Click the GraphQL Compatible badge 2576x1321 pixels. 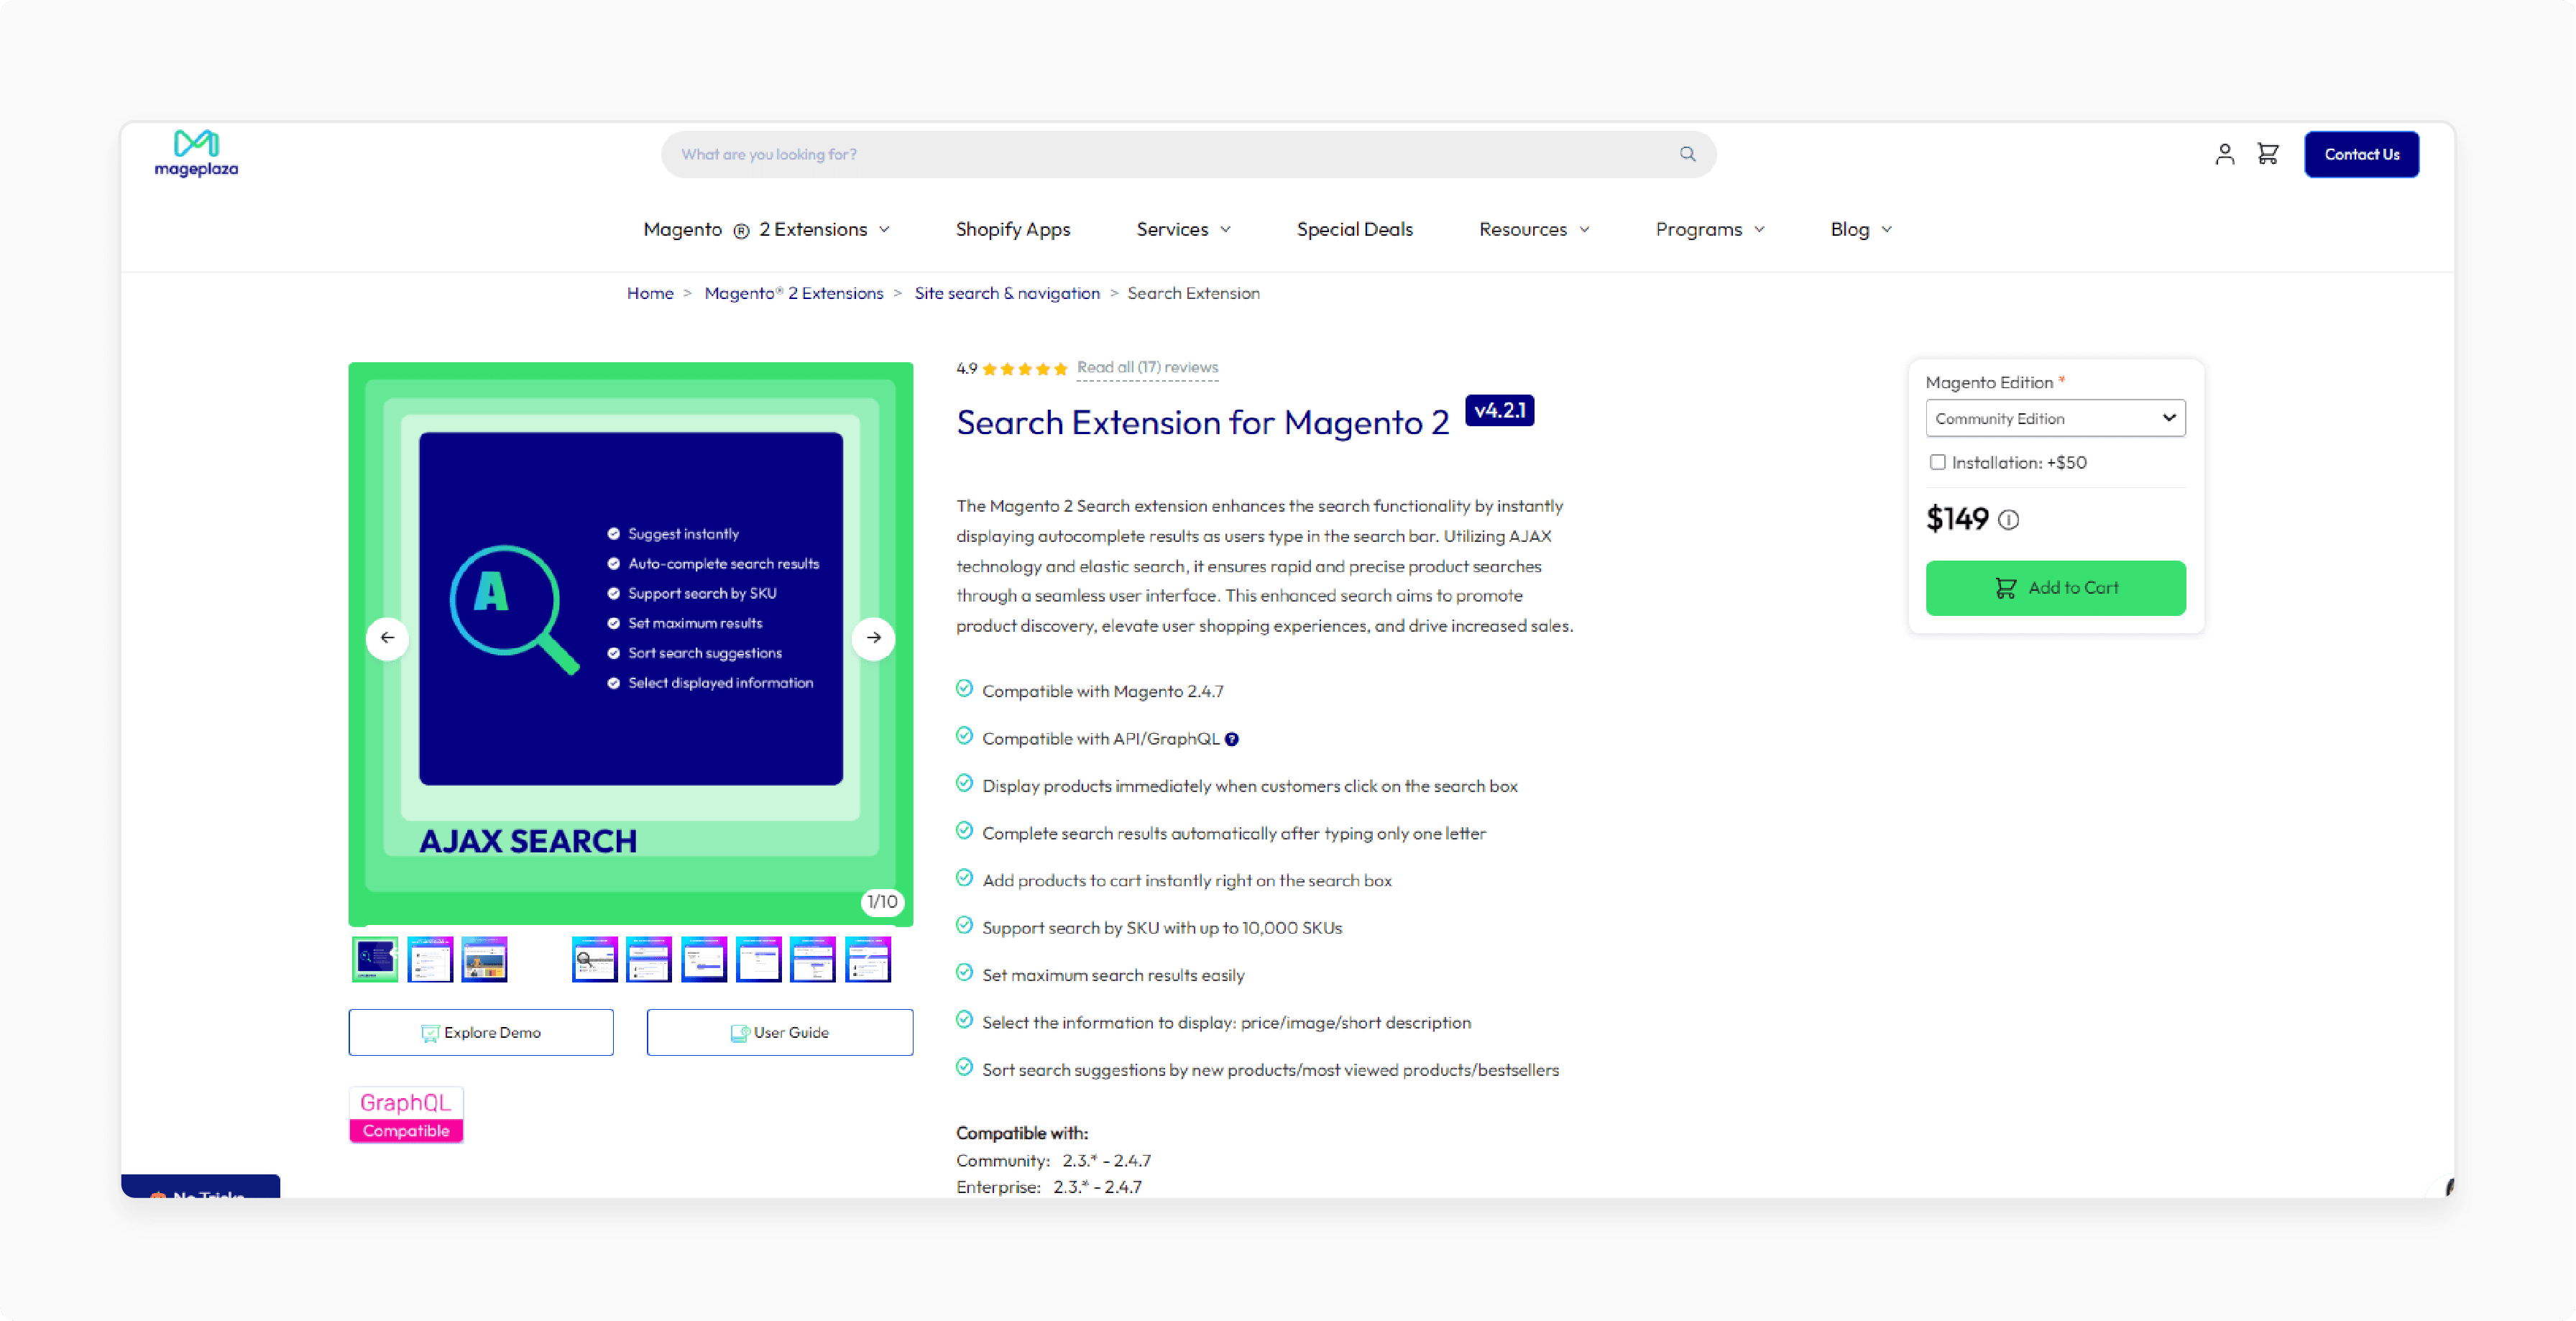(406, 1115)
